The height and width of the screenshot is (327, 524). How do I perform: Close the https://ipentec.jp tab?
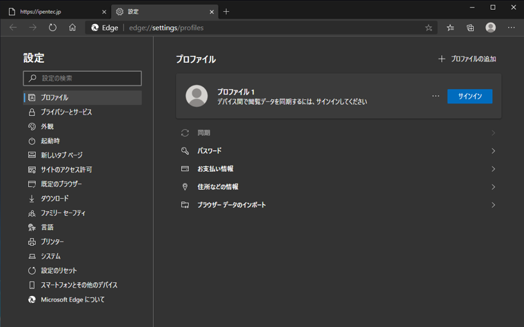pyautogui.click(x=104, y=12)
